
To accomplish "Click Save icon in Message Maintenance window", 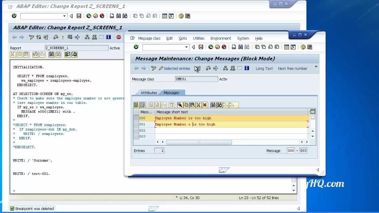I will tap(201, 47).
